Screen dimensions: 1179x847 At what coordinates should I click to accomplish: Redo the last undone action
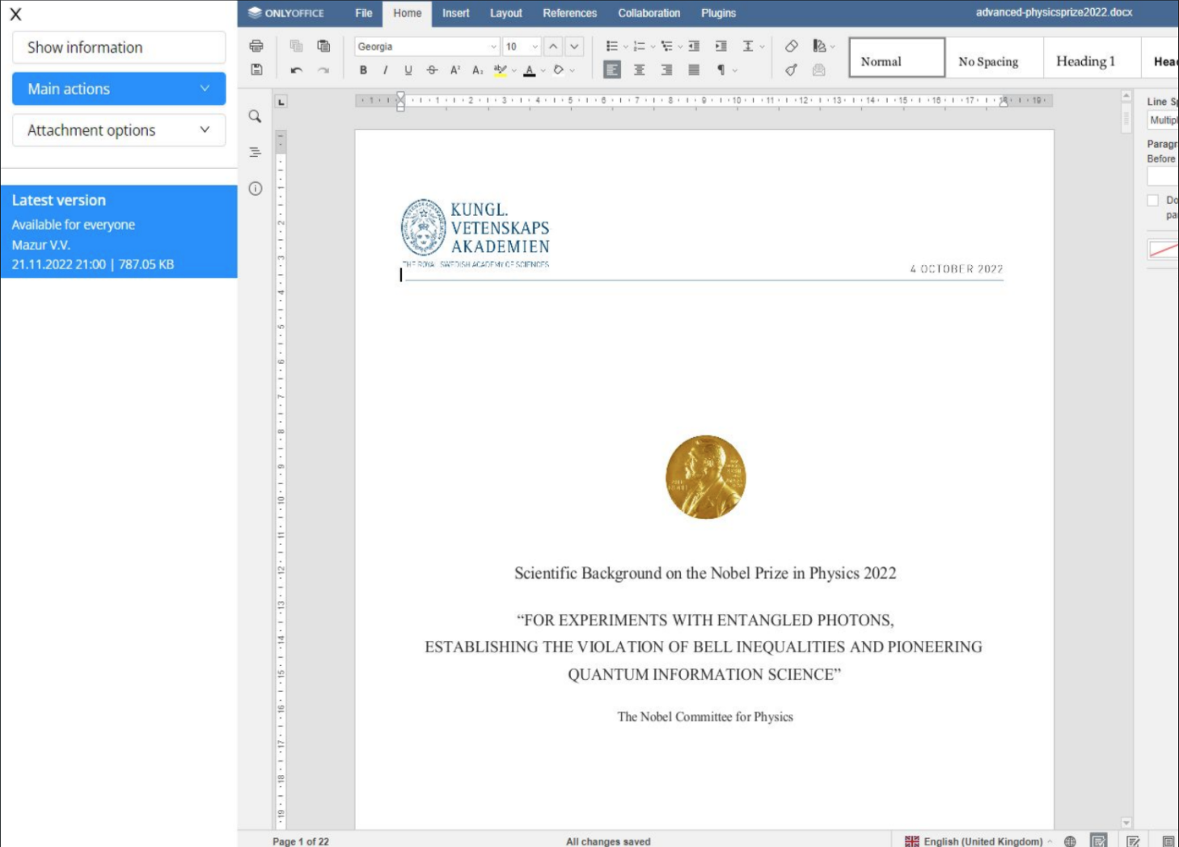(323, 70)
